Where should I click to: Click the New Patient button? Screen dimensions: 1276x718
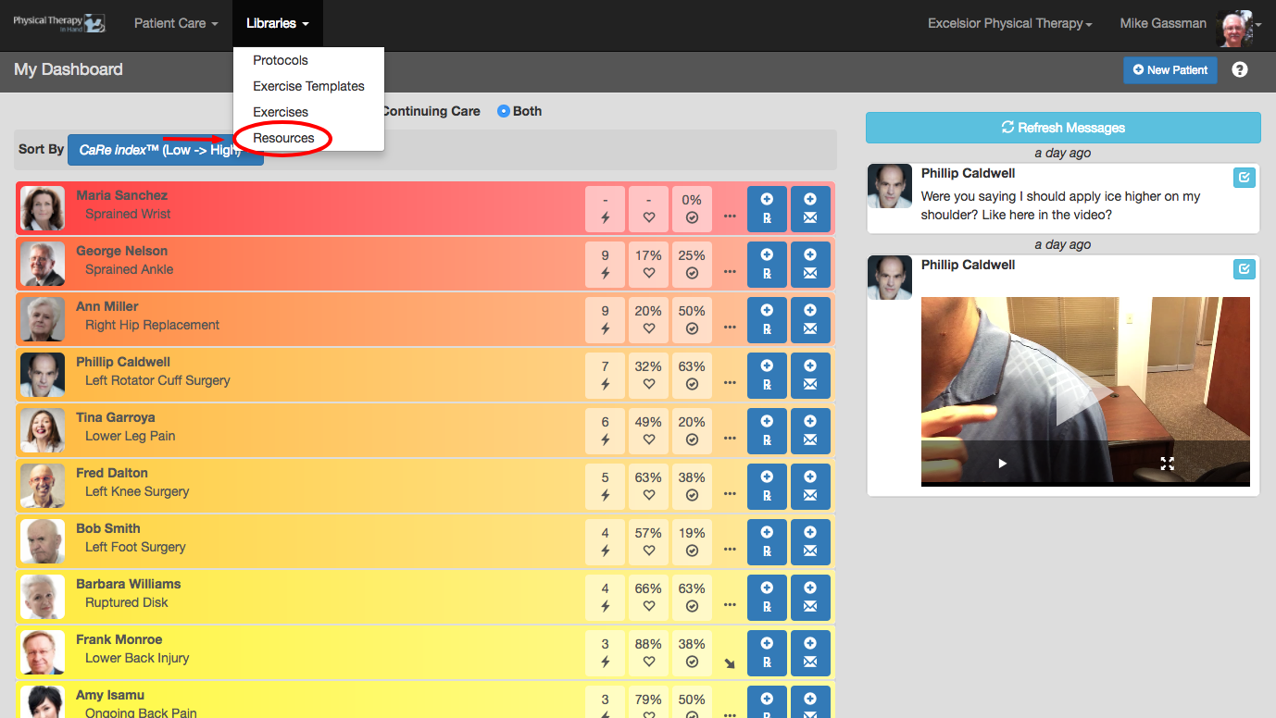click(x=1170, y=69)
